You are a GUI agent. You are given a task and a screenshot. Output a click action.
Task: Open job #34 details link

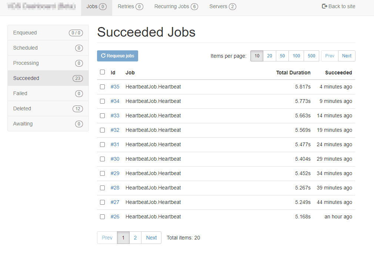pos(115,101)
